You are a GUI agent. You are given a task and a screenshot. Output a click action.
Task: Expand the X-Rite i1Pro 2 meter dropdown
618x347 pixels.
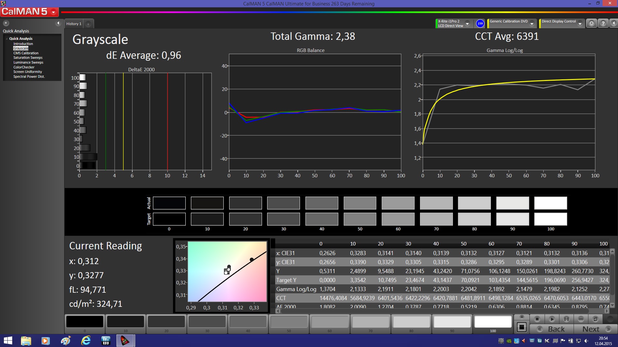click(467, 23)
